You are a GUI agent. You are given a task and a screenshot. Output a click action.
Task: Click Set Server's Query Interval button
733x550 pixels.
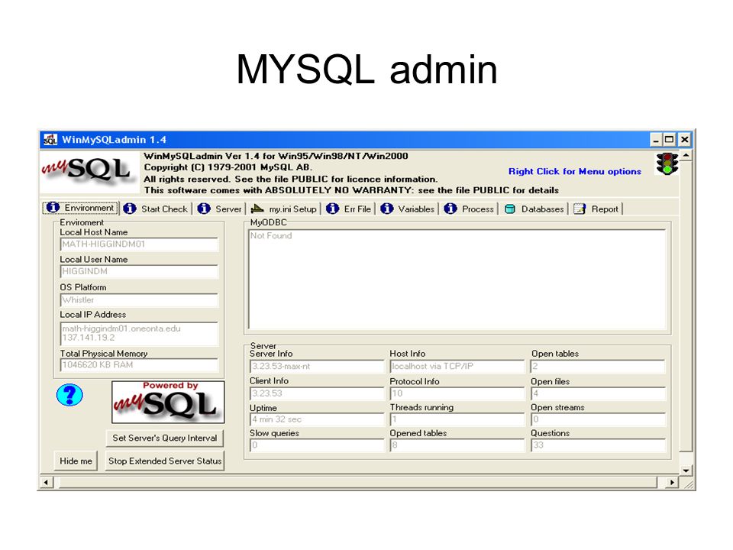tap(165, 438)
